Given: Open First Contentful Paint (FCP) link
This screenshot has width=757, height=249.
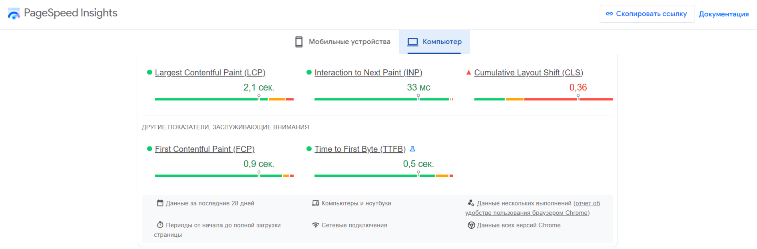Looking at the screenshot, I should [x=205, y=149].
